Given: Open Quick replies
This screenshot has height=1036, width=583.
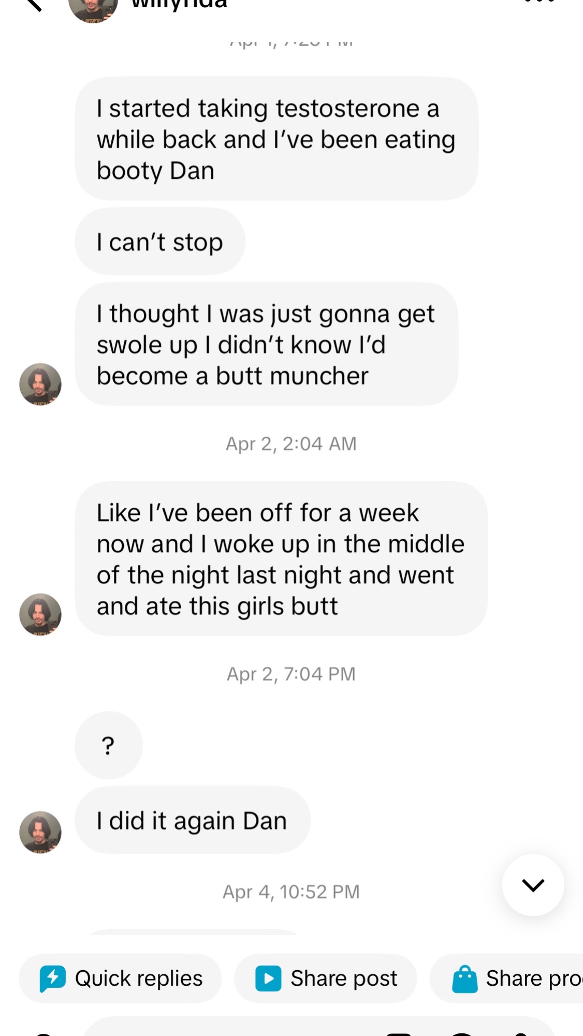Looking at the screenshot, I should pos(120,979).
